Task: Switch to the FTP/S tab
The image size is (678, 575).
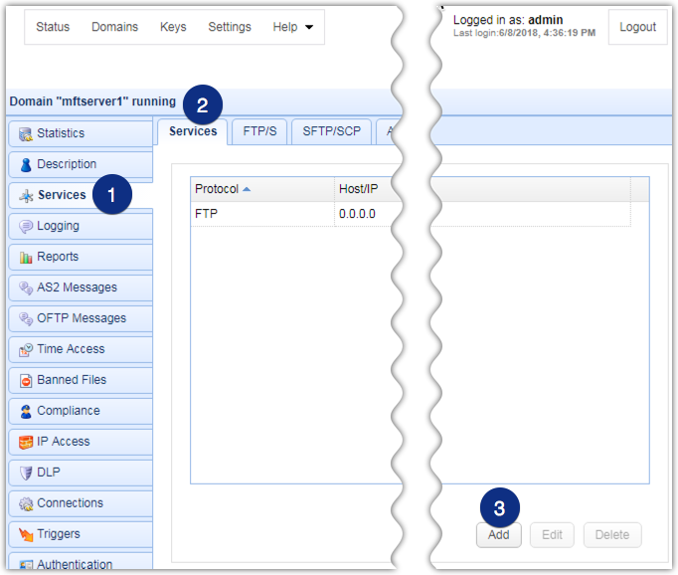Action: (x=259, y=131)
